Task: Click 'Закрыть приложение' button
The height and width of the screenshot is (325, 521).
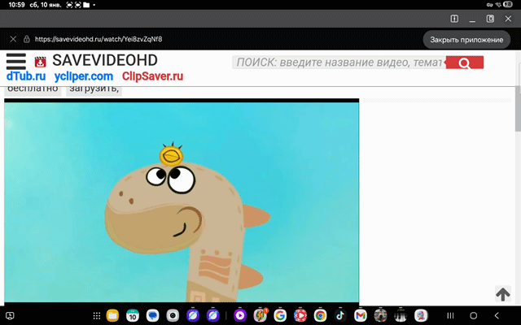Action: (x=466, y=39)
